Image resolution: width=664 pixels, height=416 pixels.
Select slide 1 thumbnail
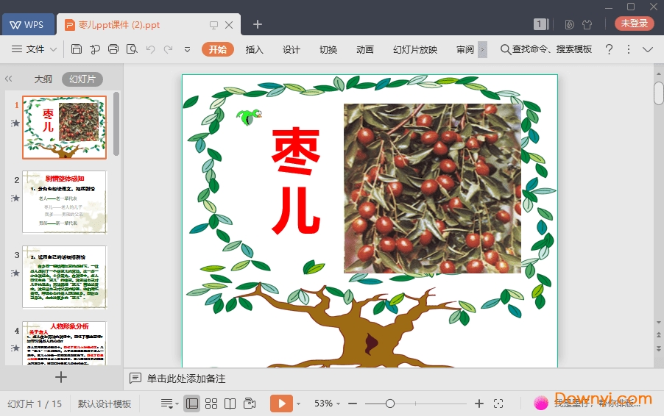point(64,127)
